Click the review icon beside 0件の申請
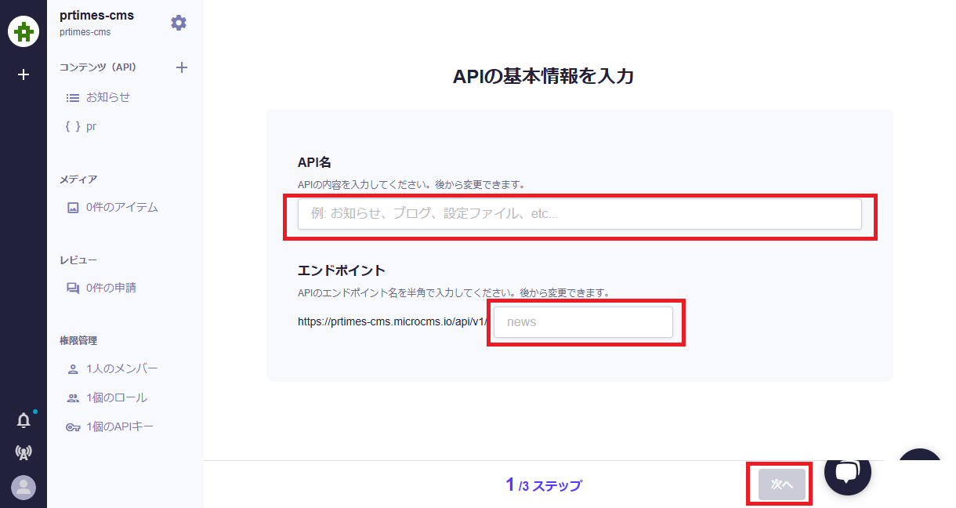Image resolution: width=956 pixels, height=508 pixels. point(73,288)
